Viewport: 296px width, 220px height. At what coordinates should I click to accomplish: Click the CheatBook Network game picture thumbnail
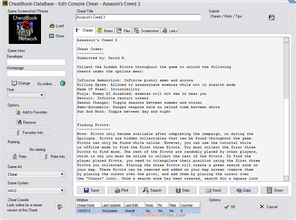25,29
